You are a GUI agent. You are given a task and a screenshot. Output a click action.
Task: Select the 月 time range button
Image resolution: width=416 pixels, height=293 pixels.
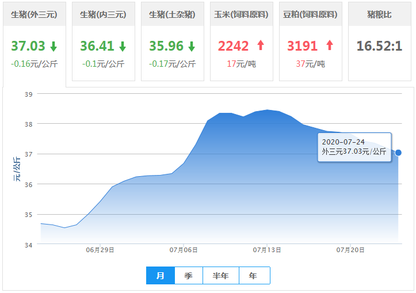[x=161, y=276]
